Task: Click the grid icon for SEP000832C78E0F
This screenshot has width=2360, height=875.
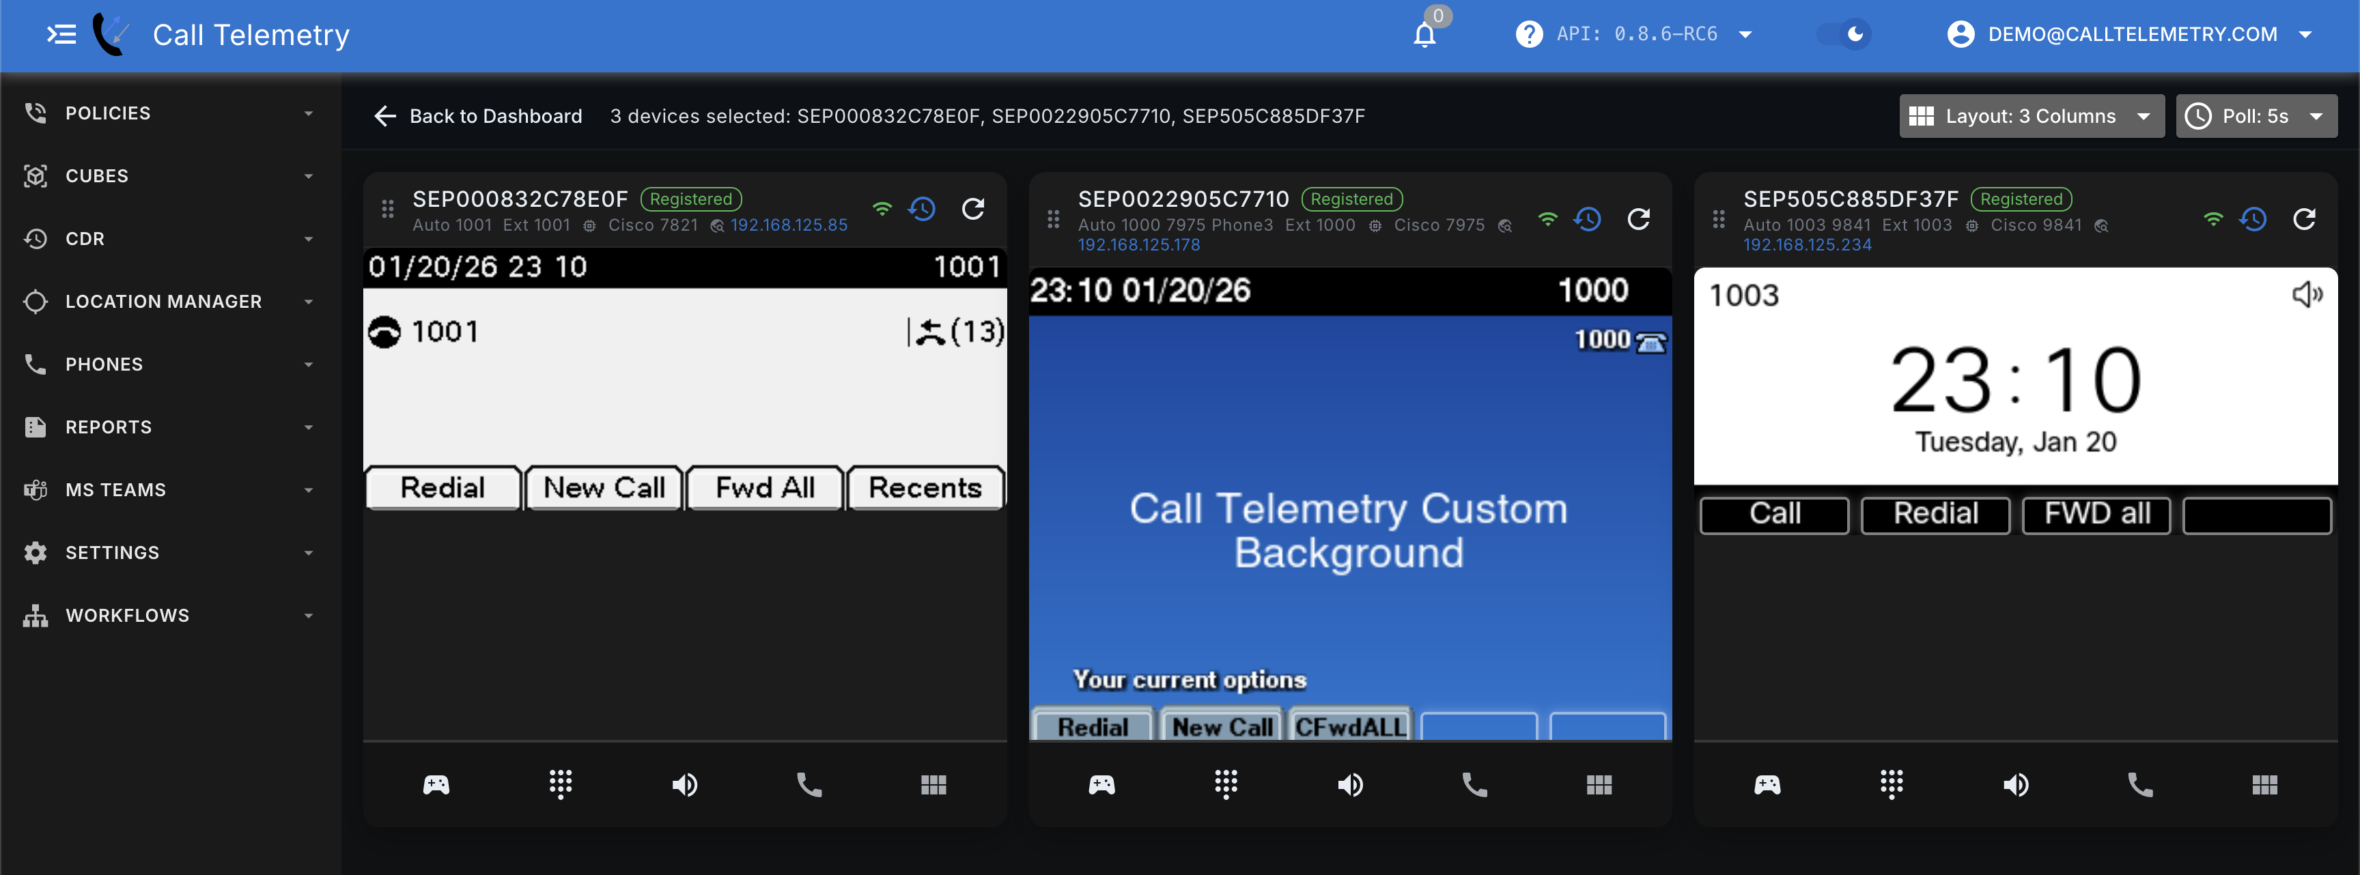Action: click(933, 786)
